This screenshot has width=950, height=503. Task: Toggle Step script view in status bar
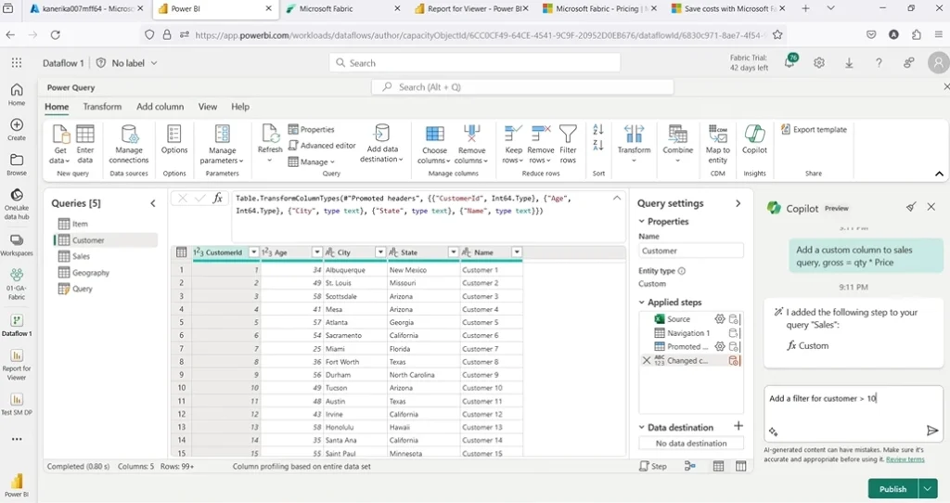[653, 466]
